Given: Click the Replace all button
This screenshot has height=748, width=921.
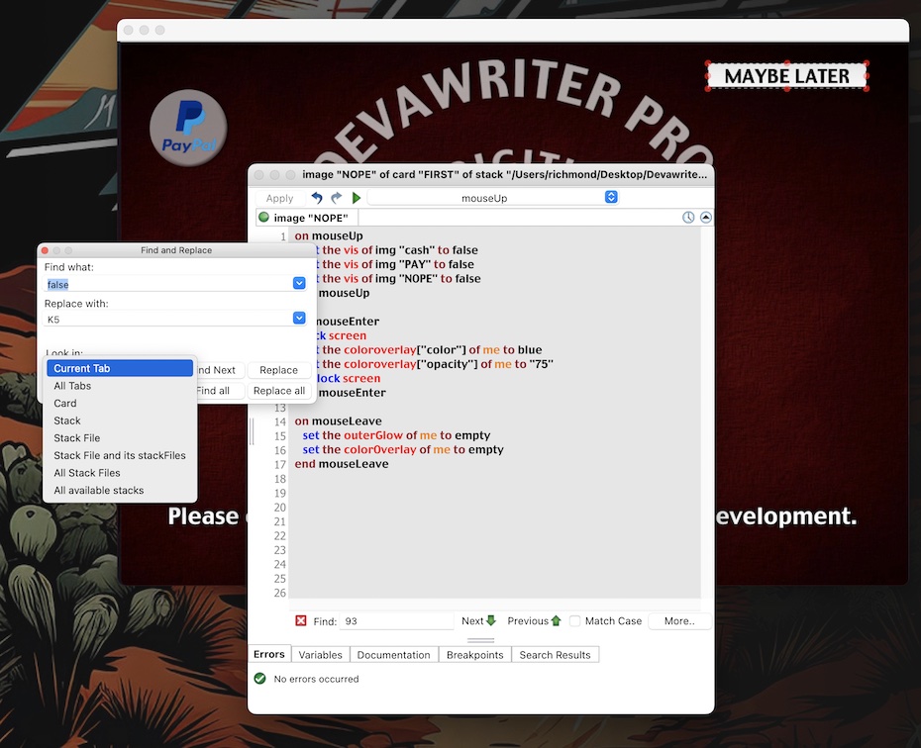Looking at the screenshot, I should coord(278,391).
